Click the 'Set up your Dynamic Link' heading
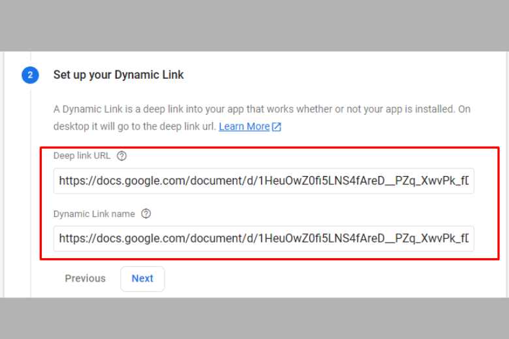The image size is (509, 339). point(118,75)
